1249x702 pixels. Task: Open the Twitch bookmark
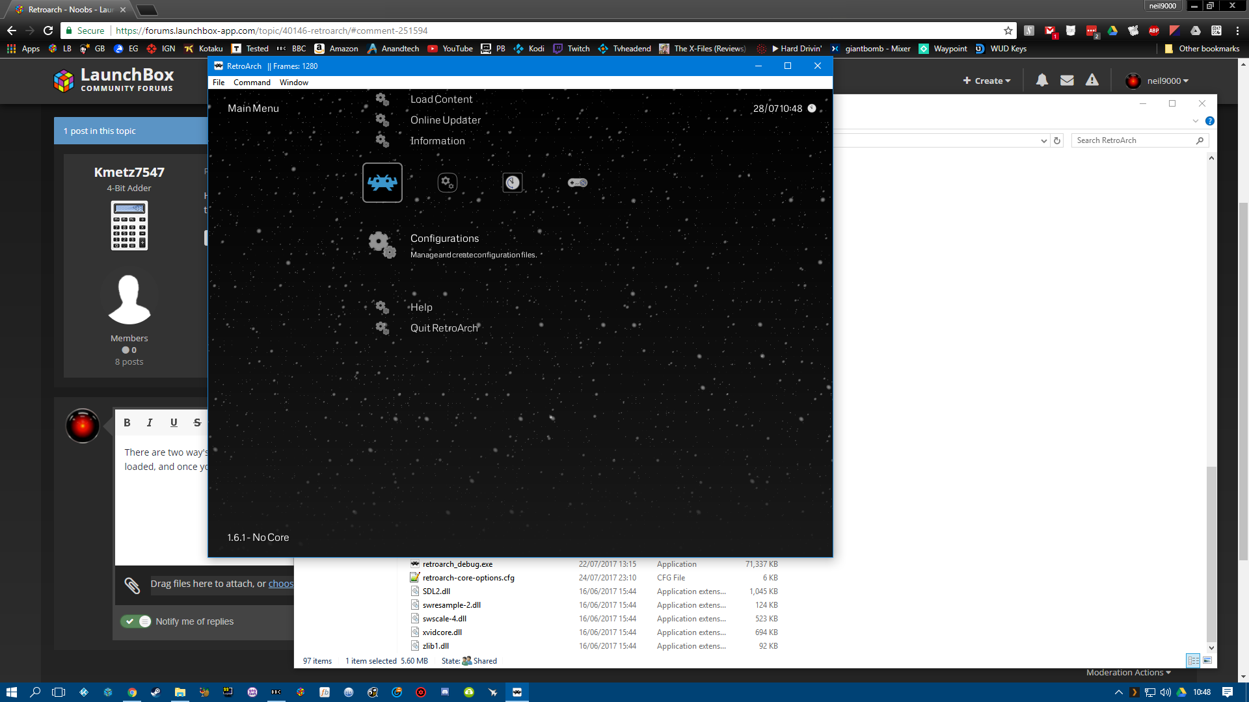point(571,49)
